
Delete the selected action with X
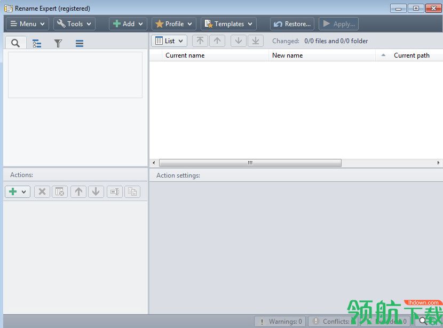click(42, 192)
